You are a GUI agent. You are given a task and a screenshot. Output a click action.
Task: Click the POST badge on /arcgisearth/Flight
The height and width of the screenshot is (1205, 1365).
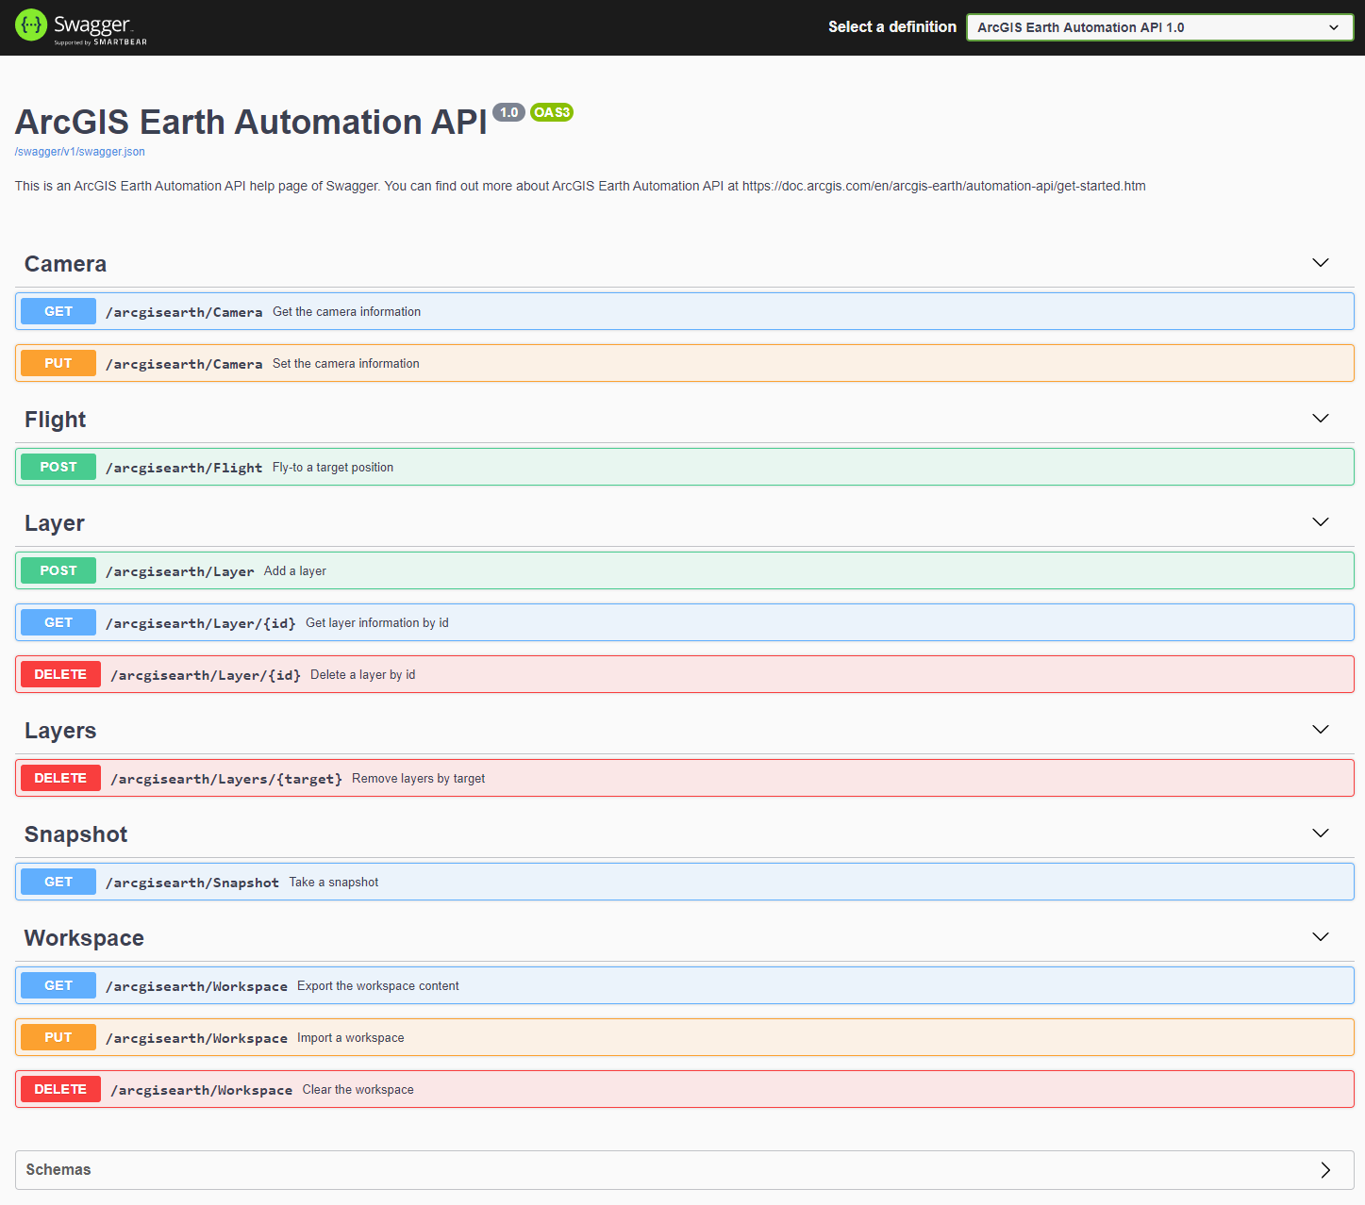[x=58, y=466]
